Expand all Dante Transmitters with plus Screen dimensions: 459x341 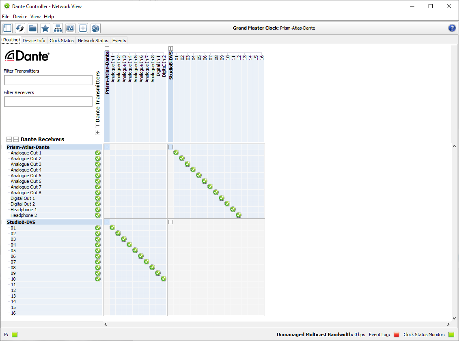[x=98, y=133]
